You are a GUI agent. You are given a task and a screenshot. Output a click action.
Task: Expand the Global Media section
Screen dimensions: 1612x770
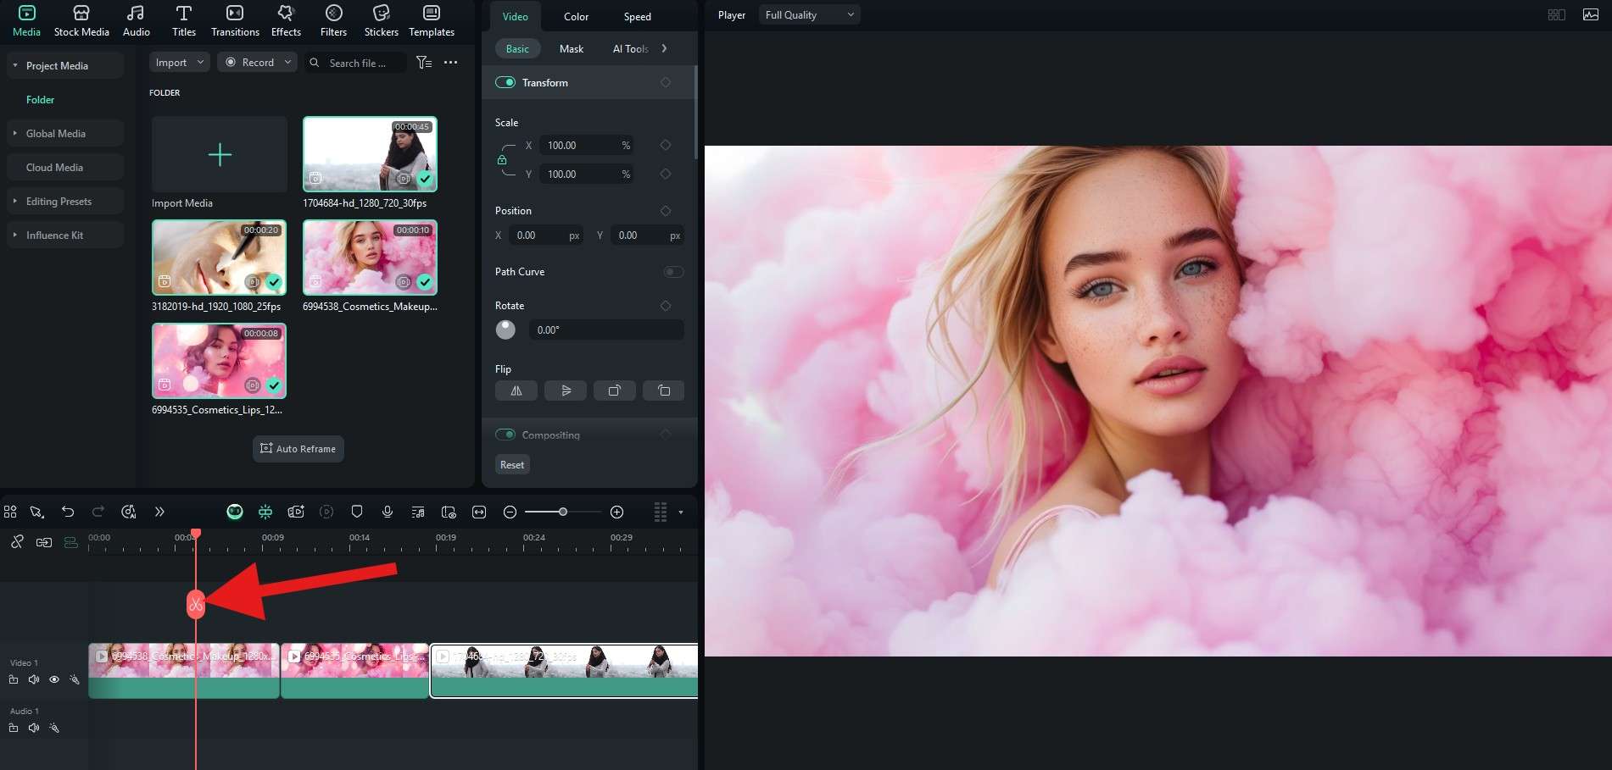coord(15,133)
